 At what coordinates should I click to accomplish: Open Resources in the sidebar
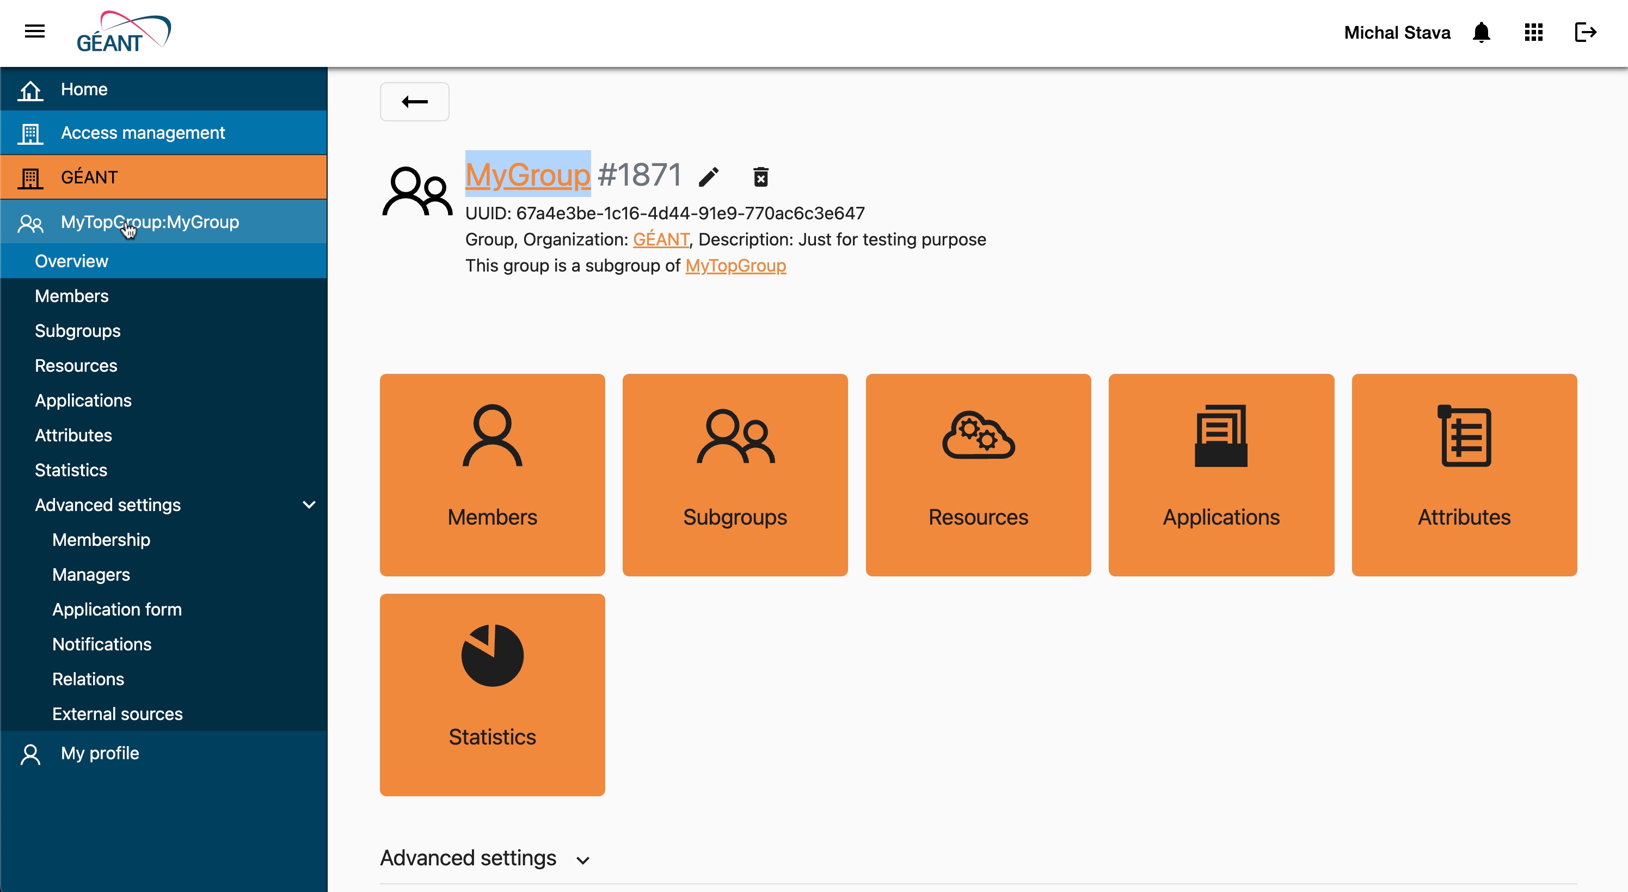point(164,365)
